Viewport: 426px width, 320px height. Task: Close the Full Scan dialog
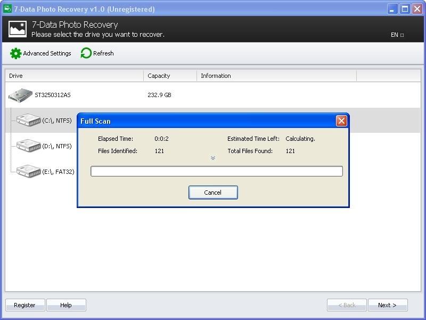pos(341,121)
